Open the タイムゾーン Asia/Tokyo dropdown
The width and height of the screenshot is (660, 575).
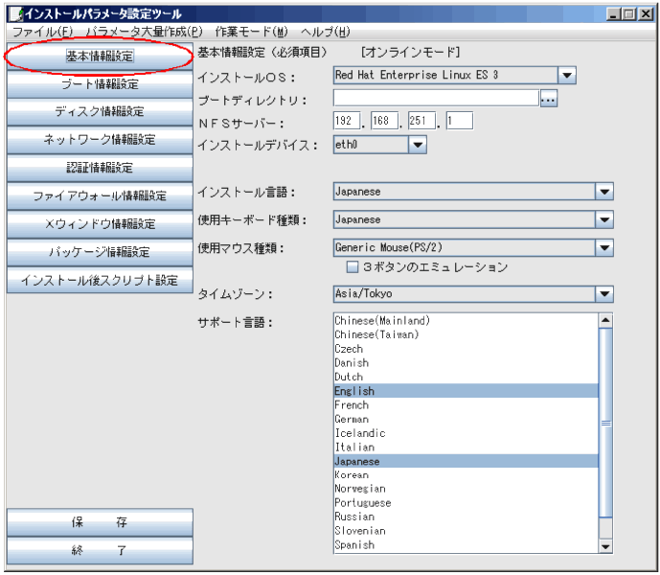coord(604,294)
